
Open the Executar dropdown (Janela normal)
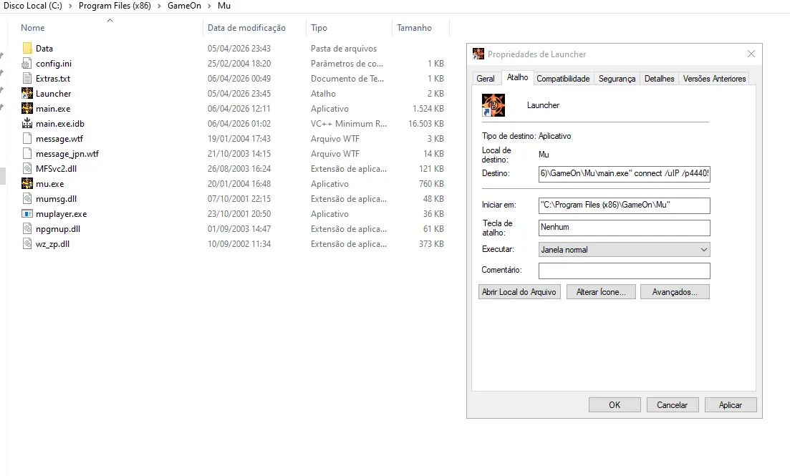click(x=625, y=250)
